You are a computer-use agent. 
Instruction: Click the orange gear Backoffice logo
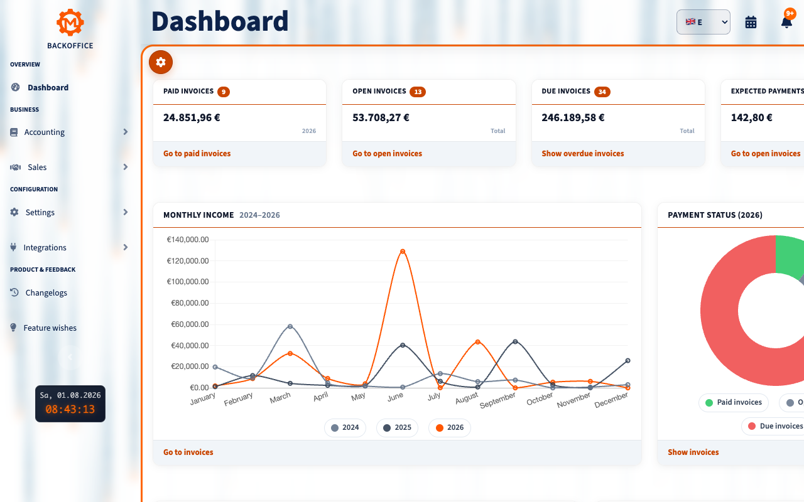[x=70, y=23]
